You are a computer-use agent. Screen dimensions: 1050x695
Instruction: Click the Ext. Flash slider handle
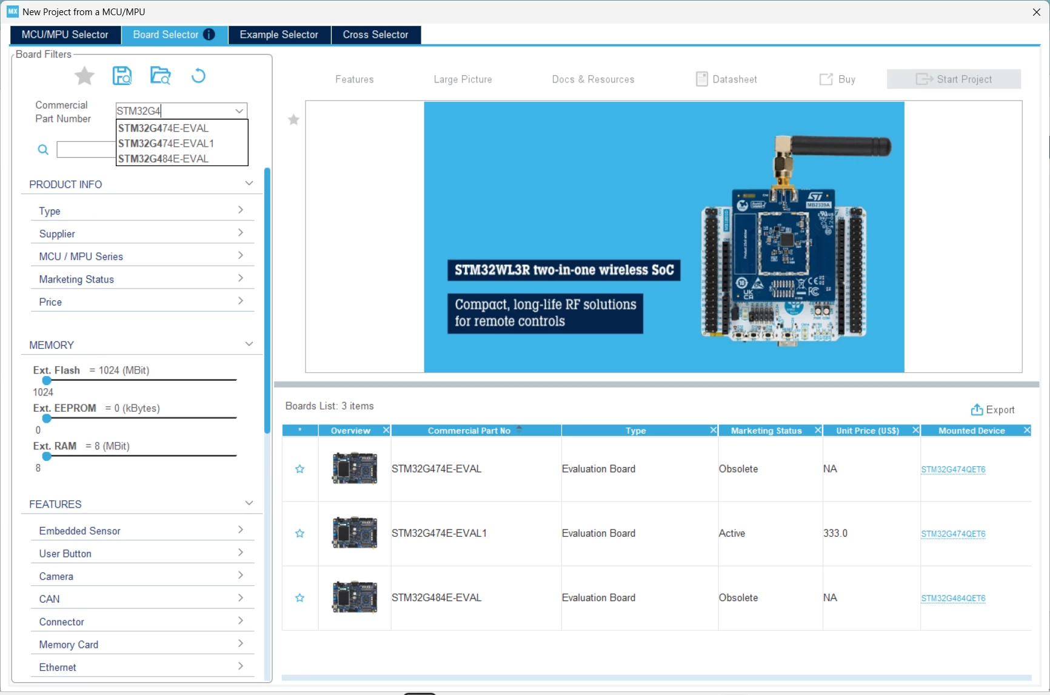tap(47, 380)
